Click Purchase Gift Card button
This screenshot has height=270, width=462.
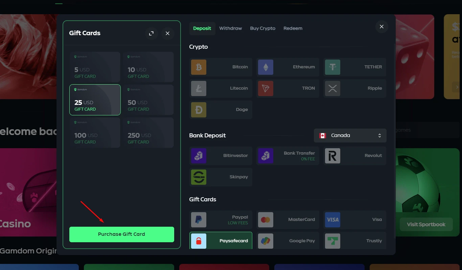(x=122, y=234)
